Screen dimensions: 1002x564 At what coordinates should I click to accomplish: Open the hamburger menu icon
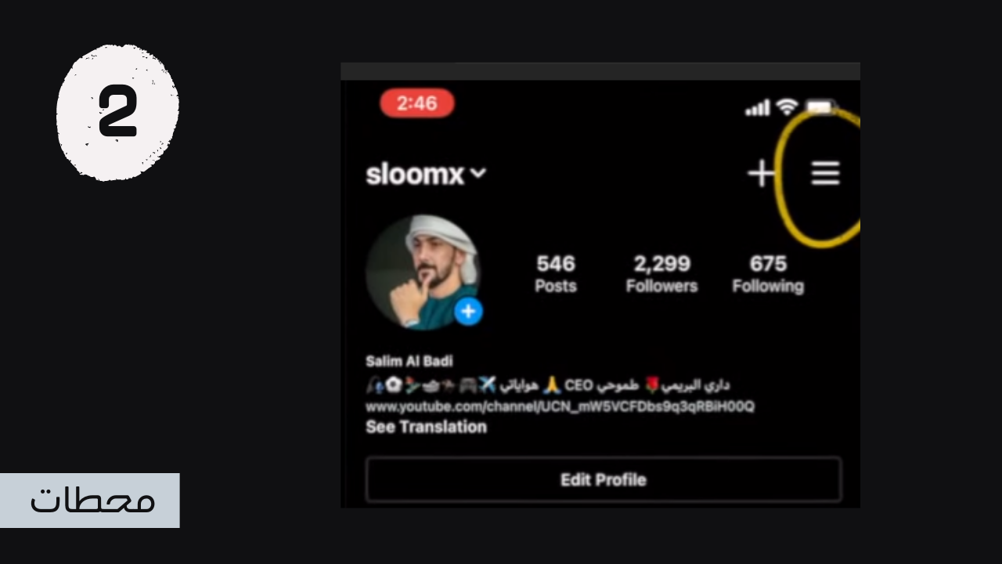point(825,173)
